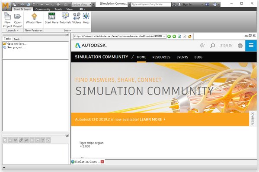Open the Moldflow application menu logo
The image size is (259, 172).
[x=6, y=6]
